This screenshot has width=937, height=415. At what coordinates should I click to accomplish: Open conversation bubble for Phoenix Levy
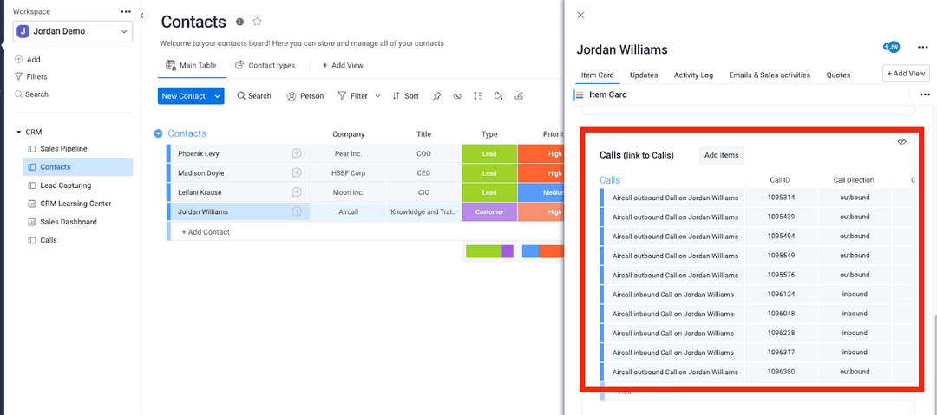[x=297, y=153]
